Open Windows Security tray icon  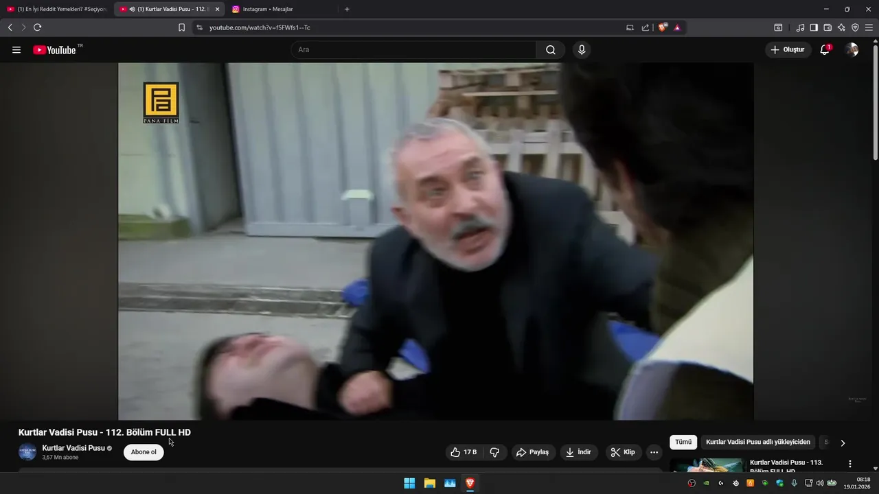pyautogui.click(x=779, y=483)
